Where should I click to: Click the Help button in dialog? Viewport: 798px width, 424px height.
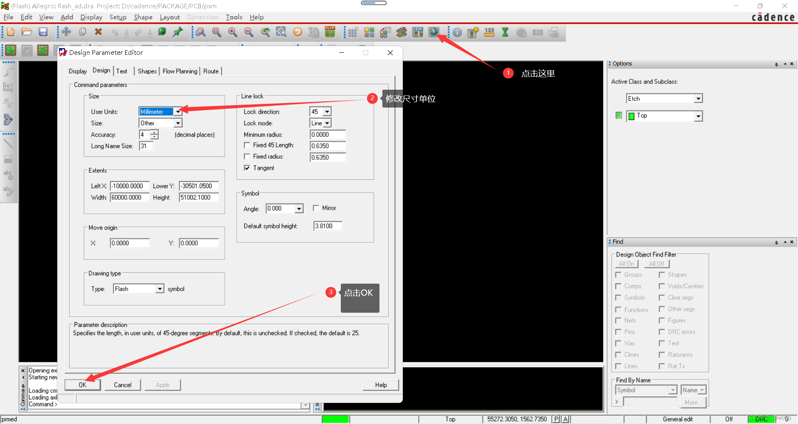pos(381,385)
